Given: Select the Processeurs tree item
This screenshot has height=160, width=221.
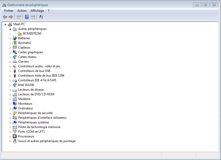Looking at the screenshot, I should pos(26,136).
